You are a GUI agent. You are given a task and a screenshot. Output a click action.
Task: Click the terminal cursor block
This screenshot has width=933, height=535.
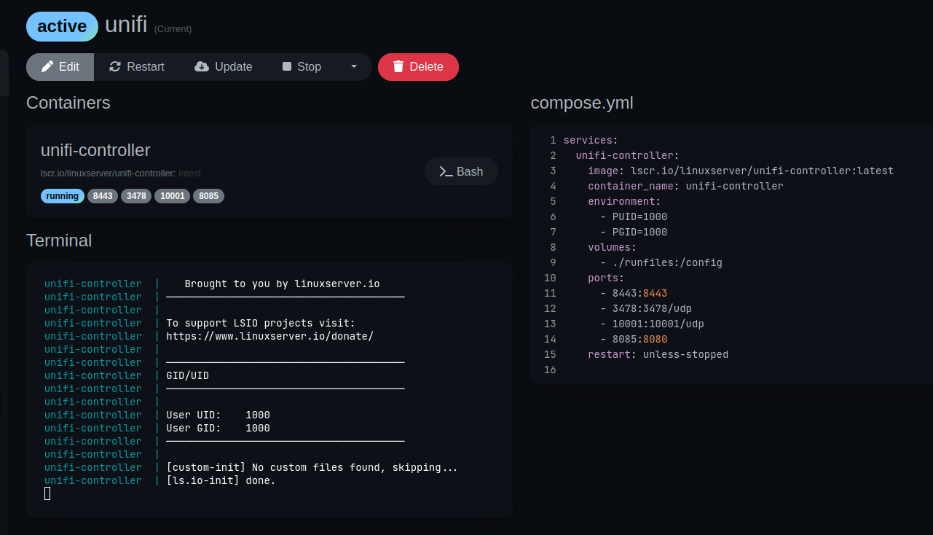click(47, 493)
